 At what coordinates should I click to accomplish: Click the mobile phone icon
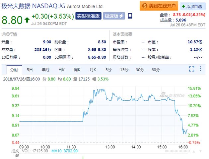(x=130, y=16)
